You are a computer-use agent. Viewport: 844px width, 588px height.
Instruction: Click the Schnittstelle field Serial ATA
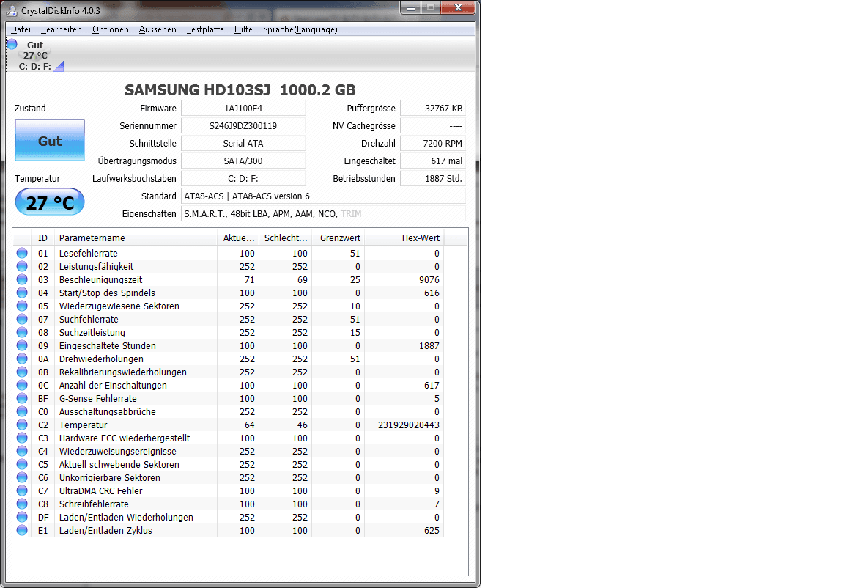(x=243, y=143)
